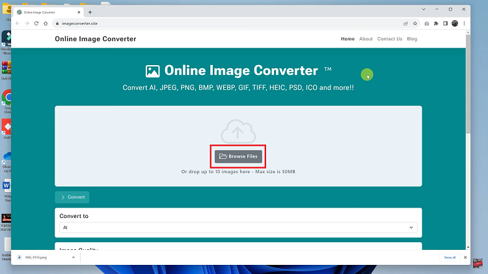Toggle the browser side panel icon
The image size is (488, 274).
tap(445, 23)
